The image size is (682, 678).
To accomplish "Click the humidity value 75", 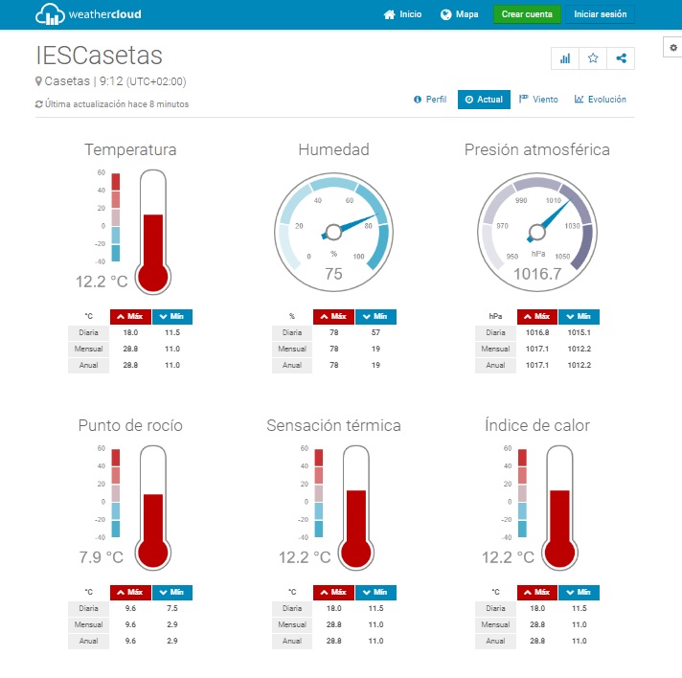I will coord(333,274).
